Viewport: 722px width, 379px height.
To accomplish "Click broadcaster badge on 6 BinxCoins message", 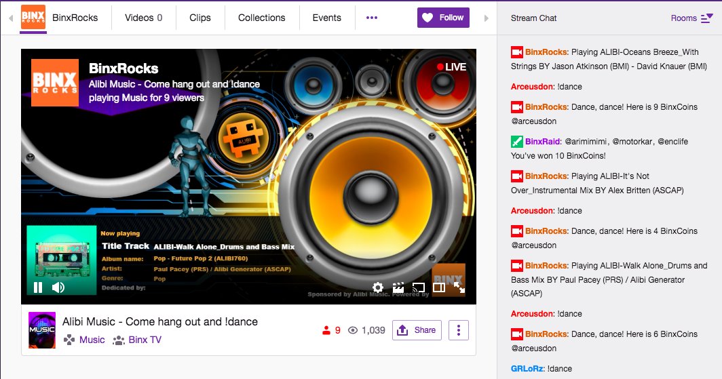I will pyautogui.click(x=516, y=334).
